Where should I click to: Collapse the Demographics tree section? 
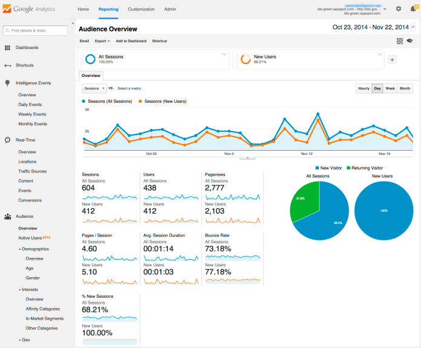pyautogui.click(x=19, y=249)
